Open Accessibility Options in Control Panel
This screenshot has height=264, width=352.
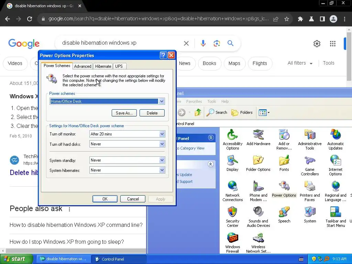[x=232, y=140]
